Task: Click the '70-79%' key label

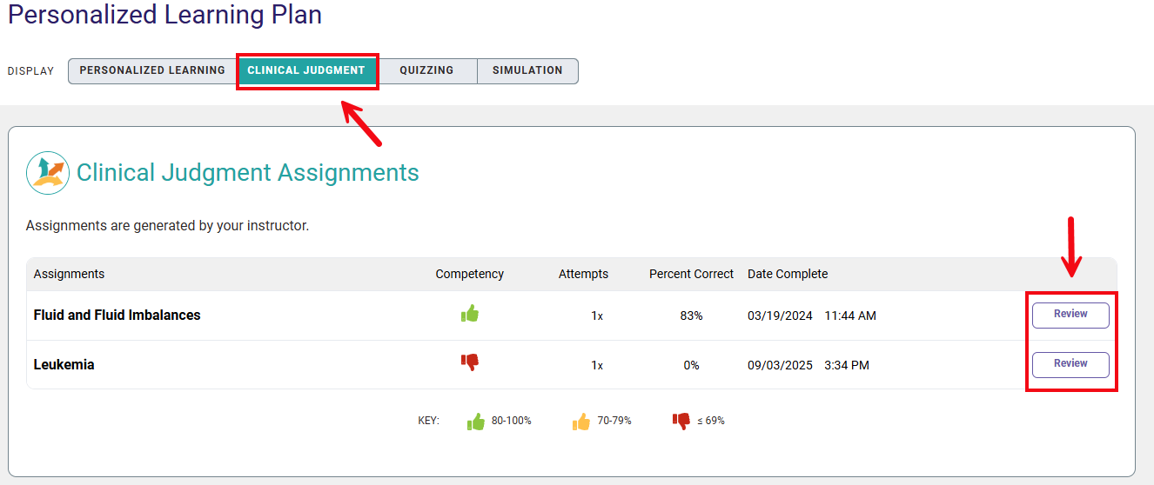Action: click(614, 421)
